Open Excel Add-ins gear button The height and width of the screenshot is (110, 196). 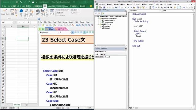click(26, 13)
